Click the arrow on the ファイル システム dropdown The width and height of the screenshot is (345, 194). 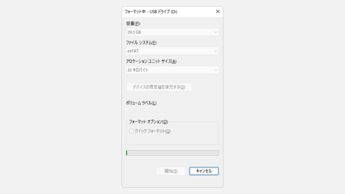click(216, 51)
